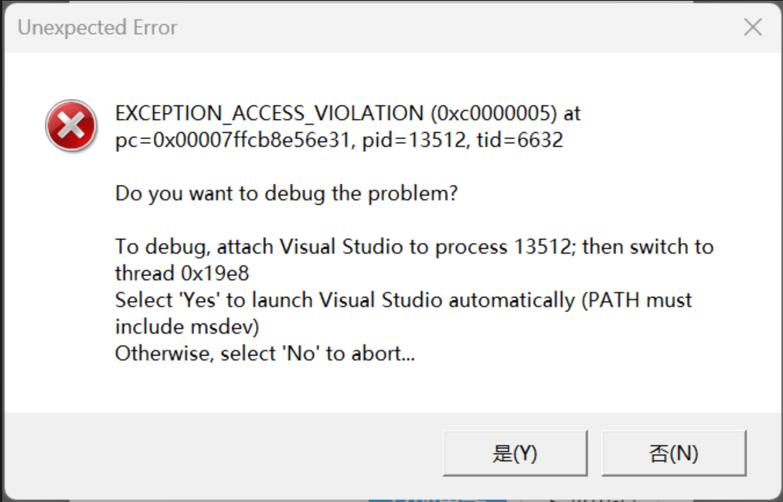Click the "Unexpected Error" window title

pyautogui.click(x=97, y=28)
